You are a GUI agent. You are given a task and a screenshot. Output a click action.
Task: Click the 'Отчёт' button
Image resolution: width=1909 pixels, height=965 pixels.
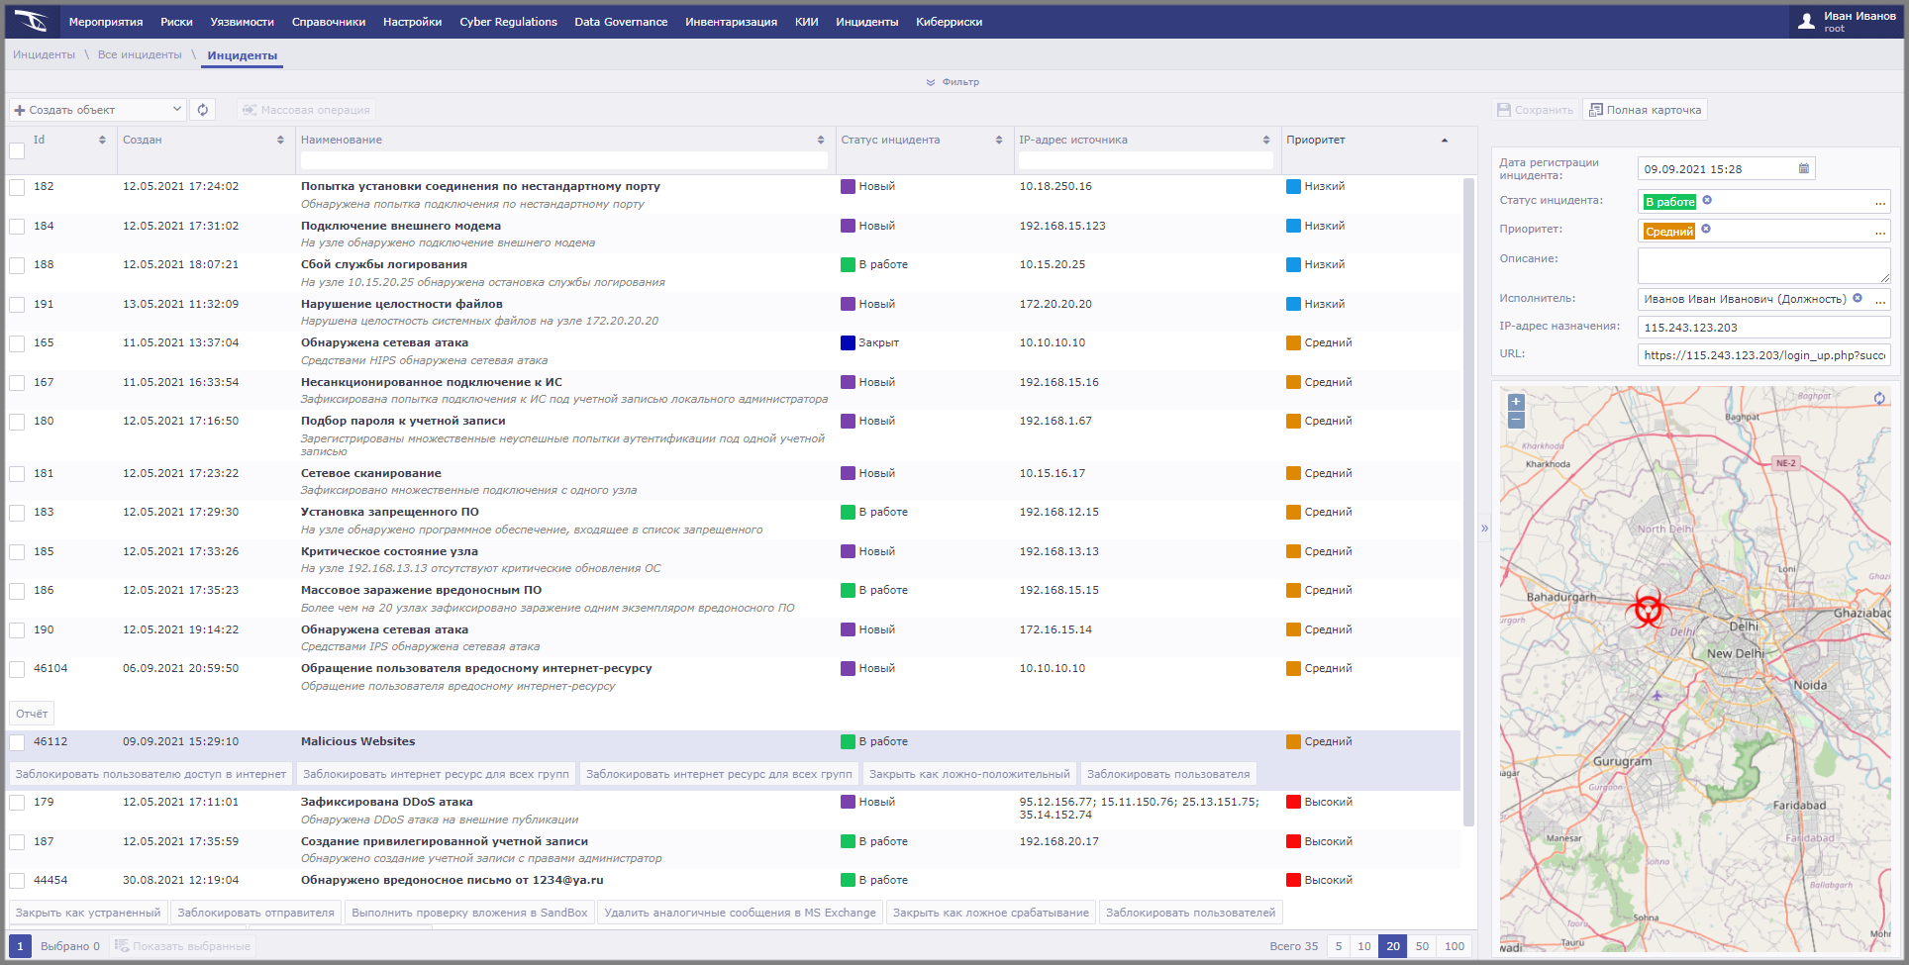pos(31,713)
